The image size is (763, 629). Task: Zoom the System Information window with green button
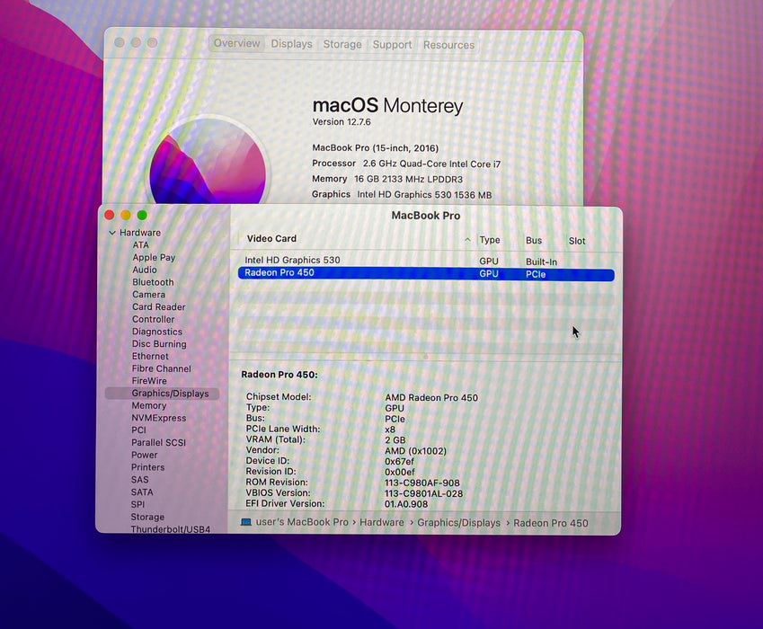[142, 215]
